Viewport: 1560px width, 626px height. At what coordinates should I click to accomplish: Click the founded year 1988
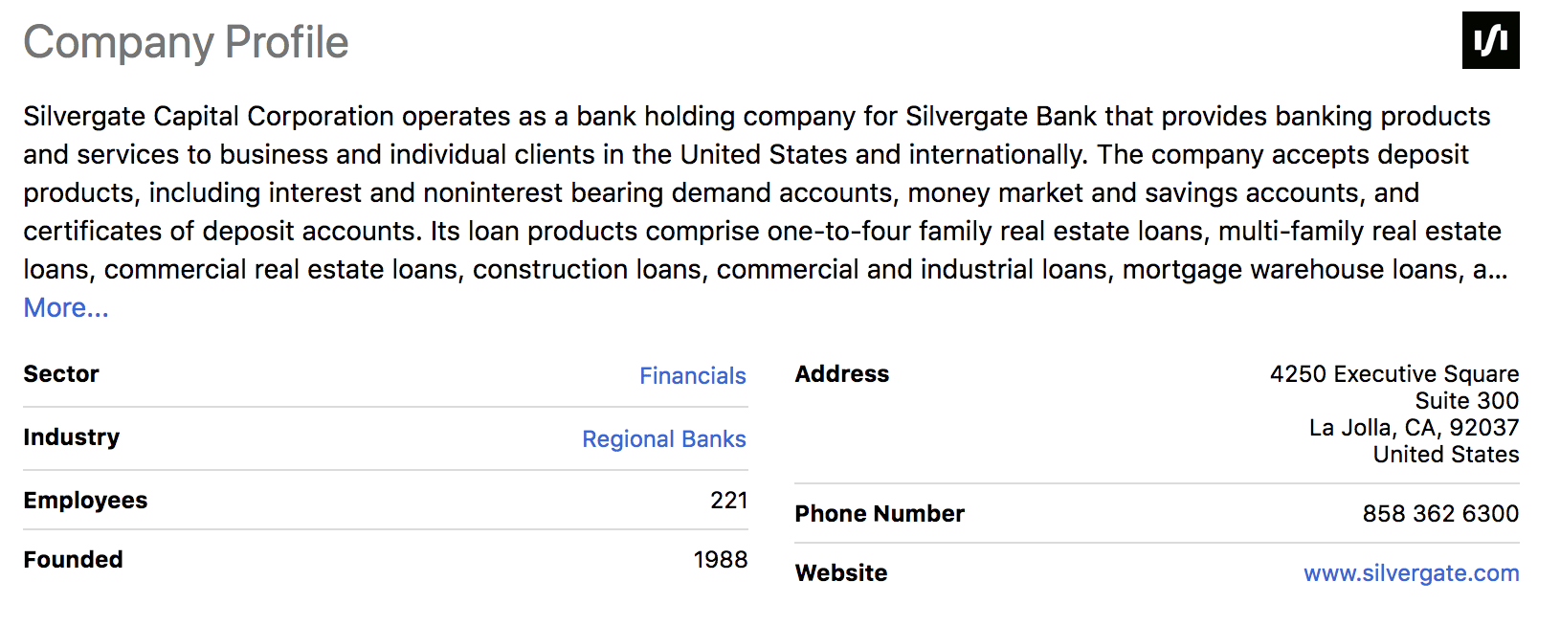(x=720, y=560)
